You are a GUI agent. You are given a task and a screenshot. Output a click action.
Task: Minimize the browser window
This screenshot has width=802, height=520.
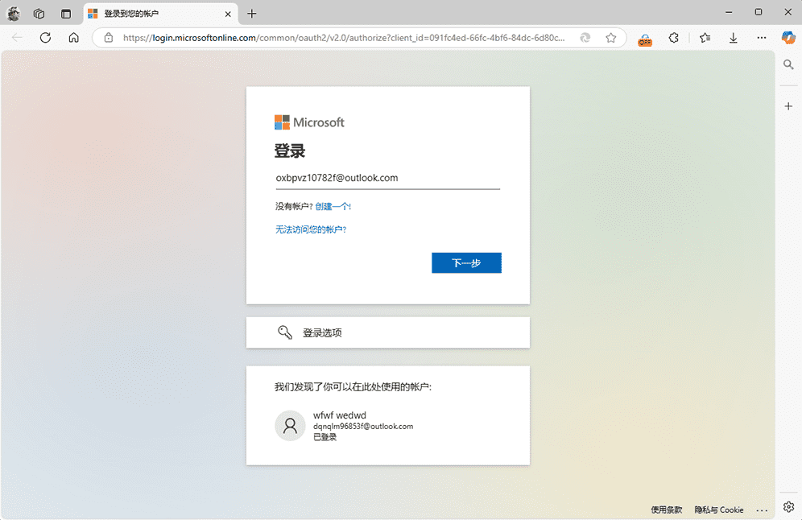pyautogui.click(x=729, y=12)
